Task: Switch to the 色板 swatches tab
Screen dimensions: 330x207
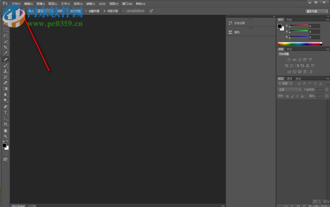Action: click(x=289, y=19)
